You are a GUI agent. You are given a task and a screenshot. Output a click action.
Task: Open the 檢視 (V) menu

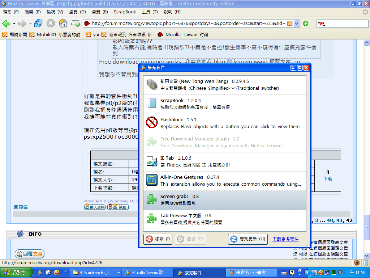(55, 12)
